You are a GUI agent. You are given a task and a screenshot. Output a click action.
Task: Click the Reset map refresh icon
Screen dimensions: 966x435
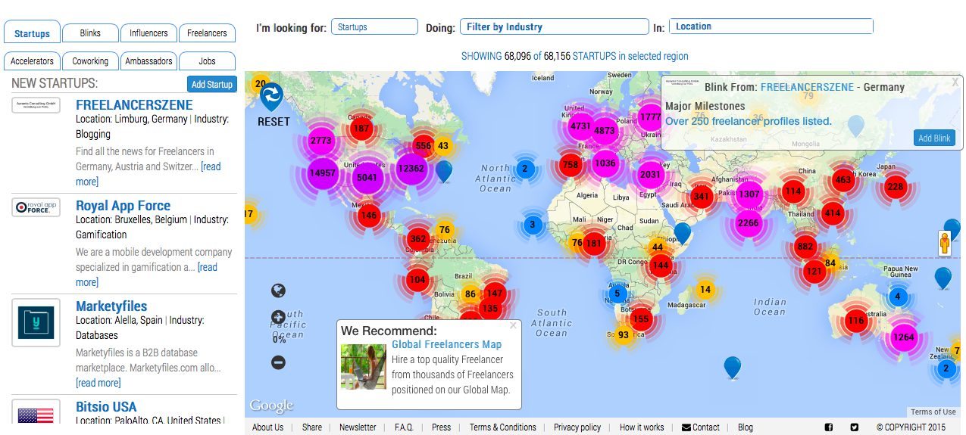pos(271,96)
